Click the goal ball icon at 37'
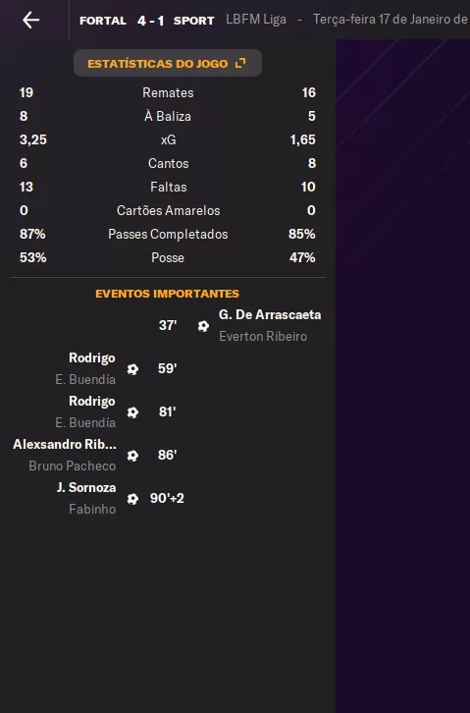This screenshot has width=470, height=713. pos(203,326)
